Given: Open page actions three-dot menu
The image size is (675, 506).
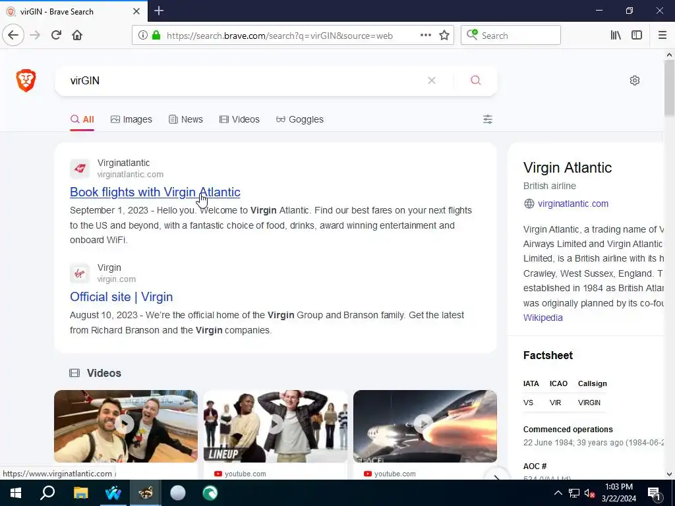Looking at the screenshot, I should click(425, 36).
